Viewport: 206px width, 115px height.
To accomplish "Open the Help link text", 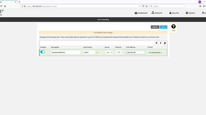I will (173, 30).
